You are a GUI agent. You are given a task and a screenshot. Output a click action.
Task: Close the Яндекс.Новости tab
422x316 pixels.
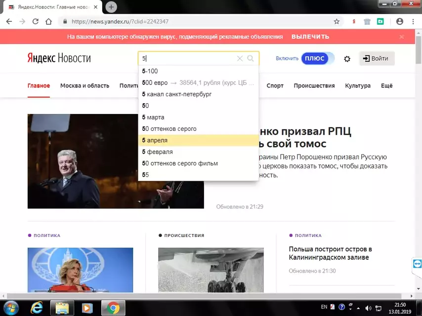pyautogui.click(x=95, y=7)
